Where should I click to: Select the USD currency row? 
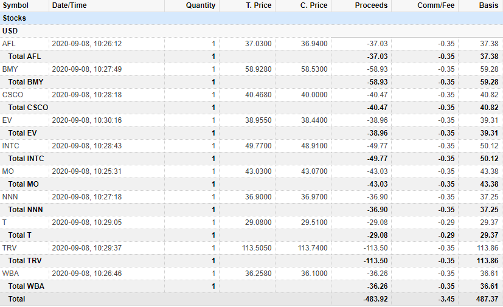coord(252,31)
